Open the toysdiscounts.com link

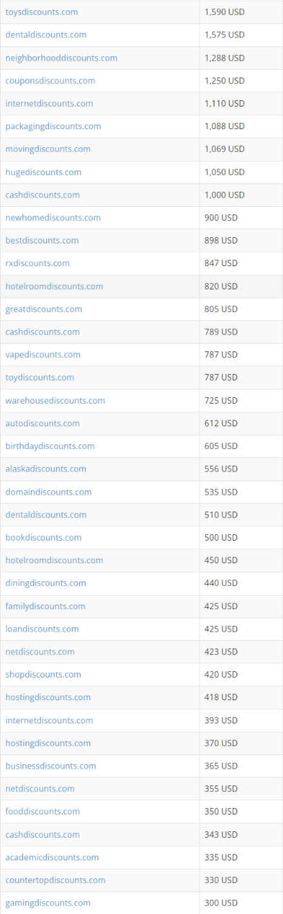tap(42, 12)
